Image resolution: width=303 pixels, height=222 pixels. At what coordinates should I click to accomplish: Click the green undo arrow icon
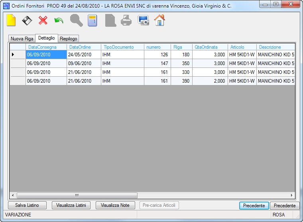coord(59,20)
